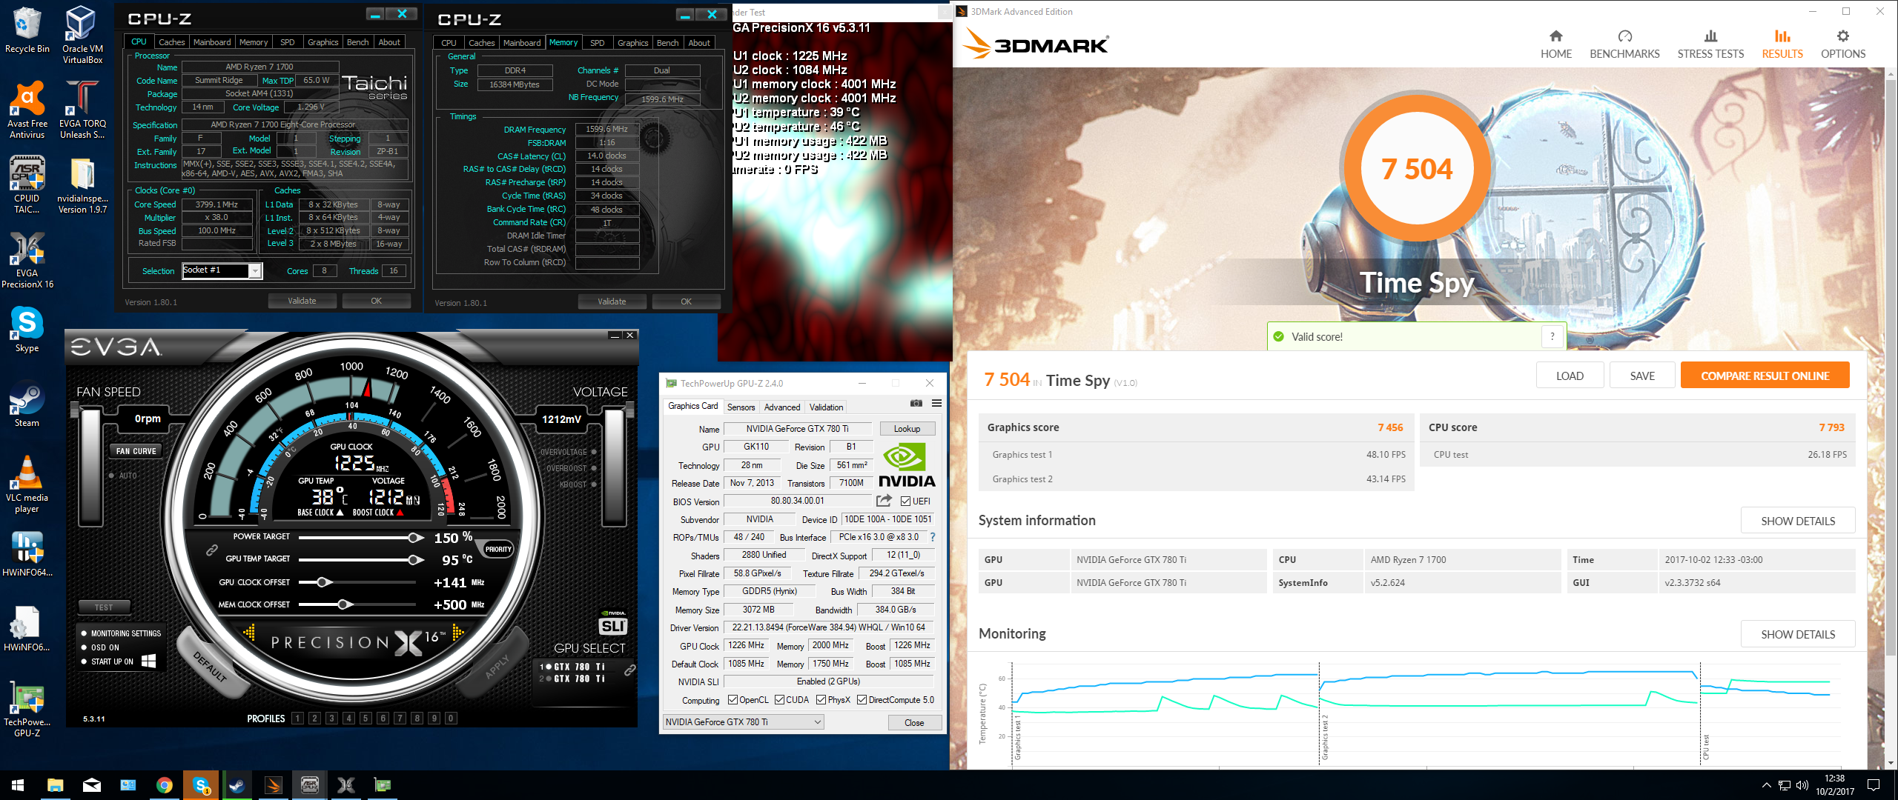Click Lookup button in GPU-Z
The width and height of the screenshot is (1898, 800).
coord(907,429)
